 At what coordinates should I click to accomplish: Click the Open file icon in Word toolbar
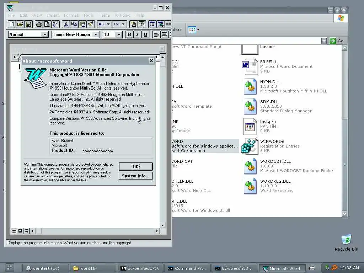point(20,24)
